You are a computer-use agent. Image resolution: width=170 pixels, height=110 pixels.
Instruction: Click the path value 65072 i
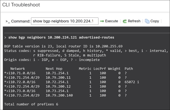133,82
